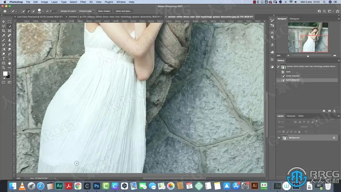Image resolution: width=341 pixels, height=192 pixels.
Task: Select the Move tool
Action: pos(3,22)
